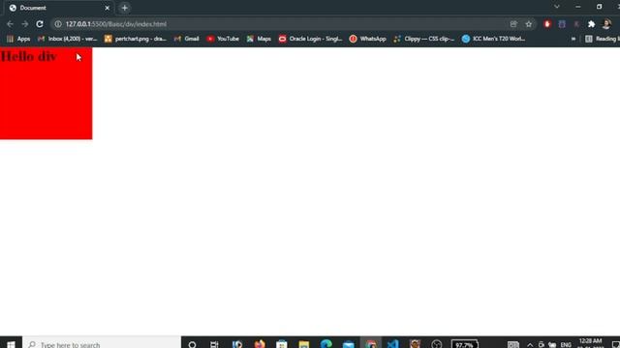This screenshot has height=348, width=620.
Task: Open Cortana circle icon on taskbar
Action: [x=192, y=344]
